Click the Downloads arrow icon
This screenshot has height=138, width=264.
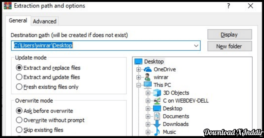(157, 124)
